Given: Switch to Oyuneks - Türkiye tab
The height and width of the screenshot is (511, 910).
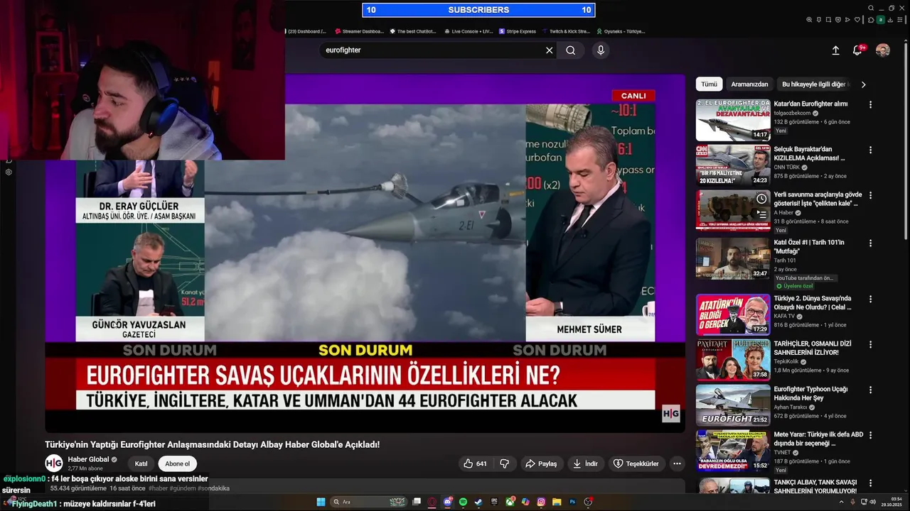Looking at the screenshot, I should (621, 31).
